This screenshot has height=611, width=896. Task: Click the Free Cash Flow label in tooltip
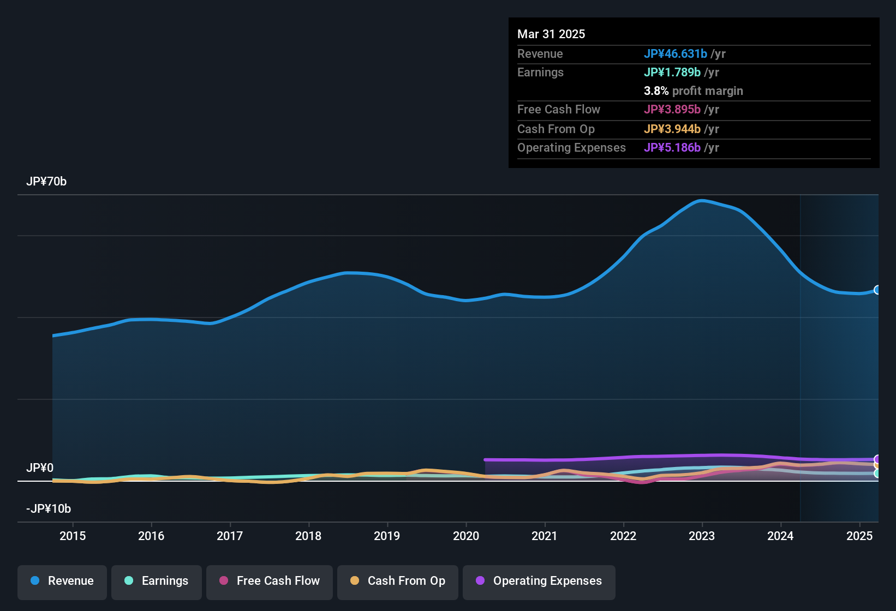tap(559, 109)
